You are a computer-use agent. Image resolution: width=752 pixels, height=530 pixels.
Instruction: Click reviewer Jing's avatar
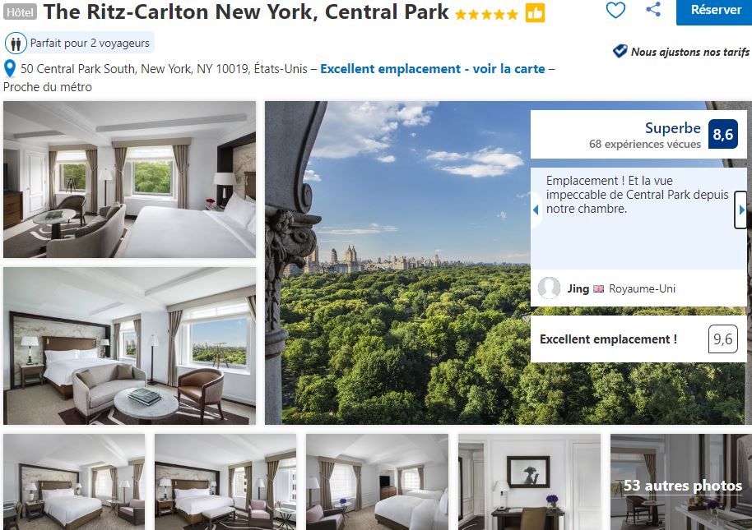(x=549, y=288)
